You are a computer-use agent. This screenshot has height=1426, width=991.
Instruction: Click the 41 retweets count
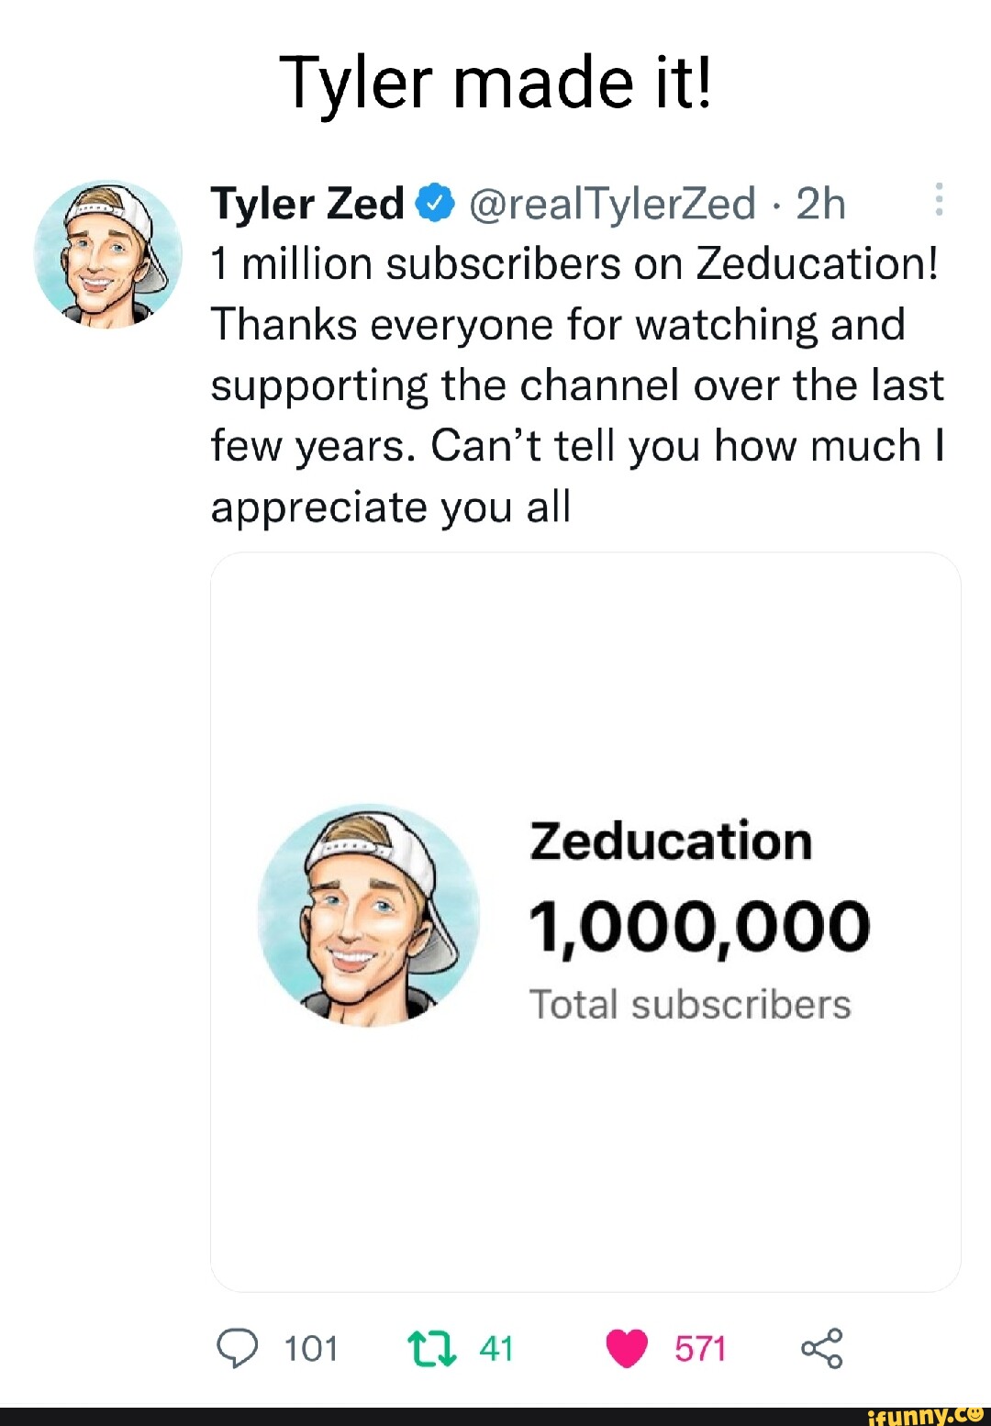[x=495, y=1349]
